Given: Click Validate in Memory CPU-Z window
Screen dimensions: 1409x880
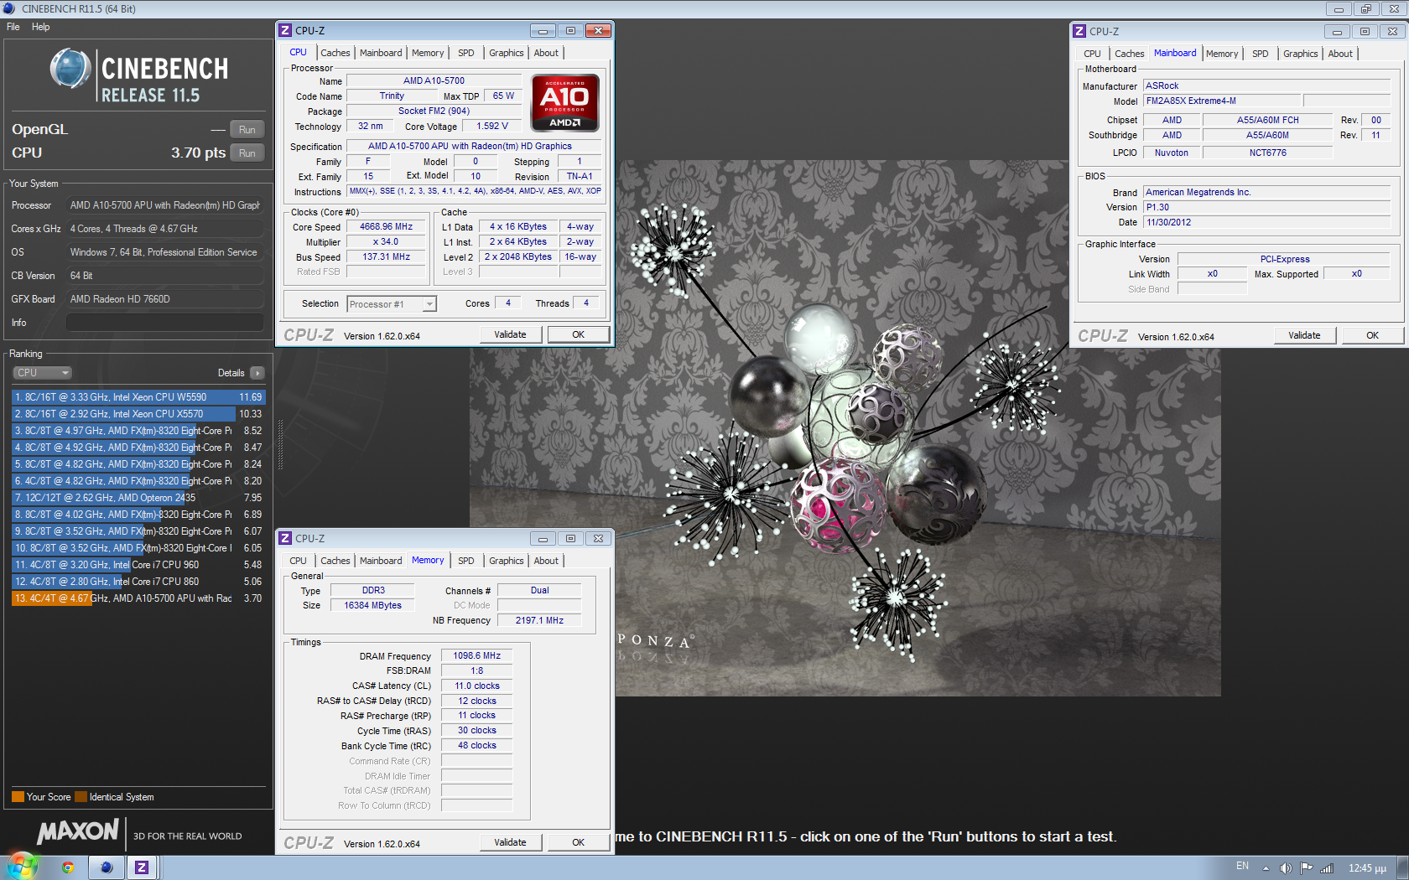Looking at the screenshot, I should pyautogui.click(x=510, y=842).
